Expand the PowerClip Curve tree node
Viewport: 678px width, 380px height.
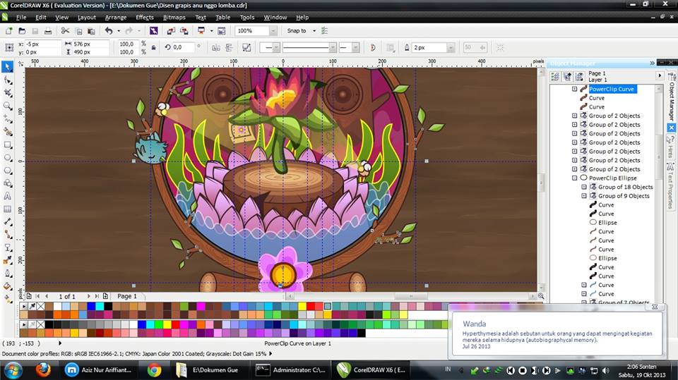(574, 90)
